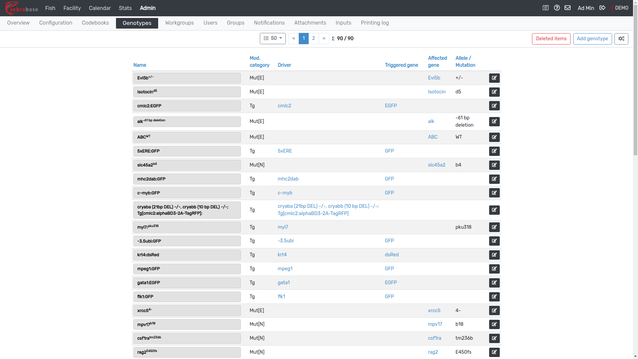Viewport: 638px width, 359px height.
Task: Edit the Evi5b genotype row
Action: (494, 78)
